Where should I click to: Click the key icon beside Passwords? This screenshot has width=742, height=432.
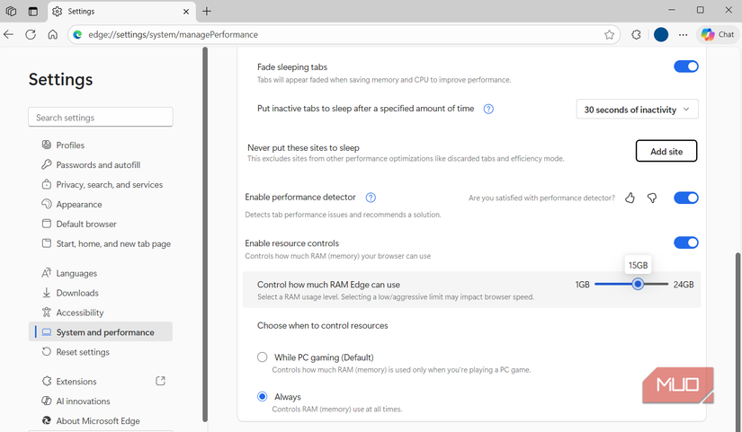(47, 164)
